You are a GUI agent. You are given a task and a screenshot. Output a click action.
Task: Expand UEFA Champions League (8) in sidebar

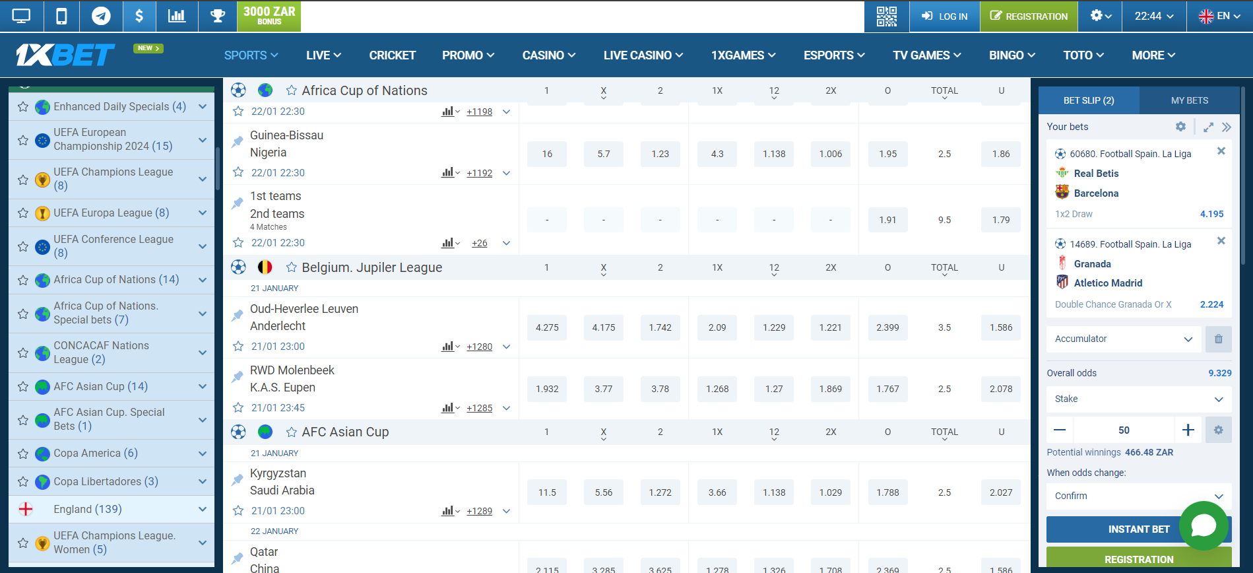click(x=203, y=179)
